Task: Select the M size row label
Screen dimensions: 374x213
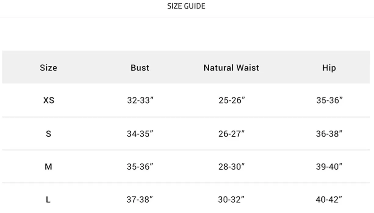Action: click(x=48, y=167)
